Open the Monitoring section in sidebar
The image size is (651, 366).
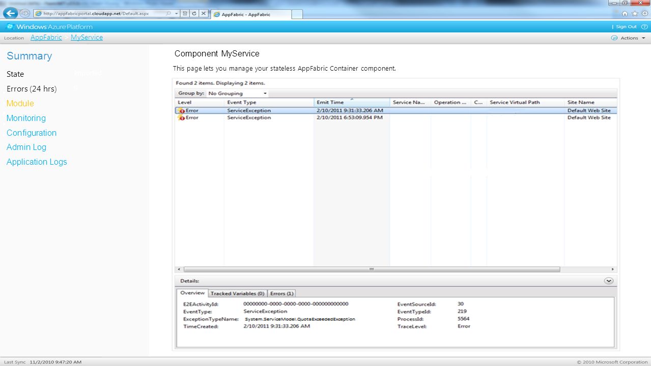coord(26,118)
